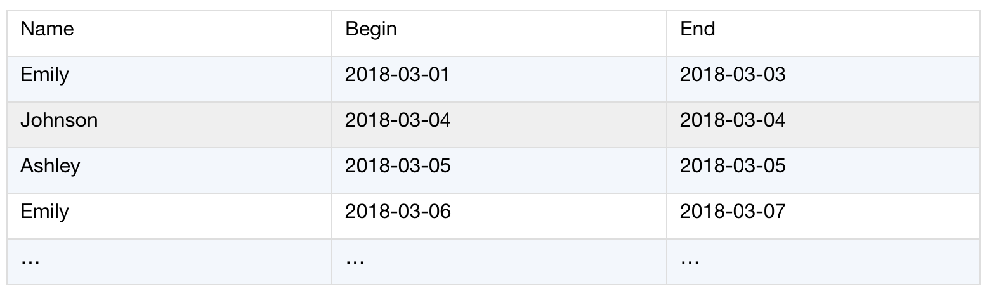
Task: Click the ellipsis in the Begin column
Action: click(x=355, y=260)
